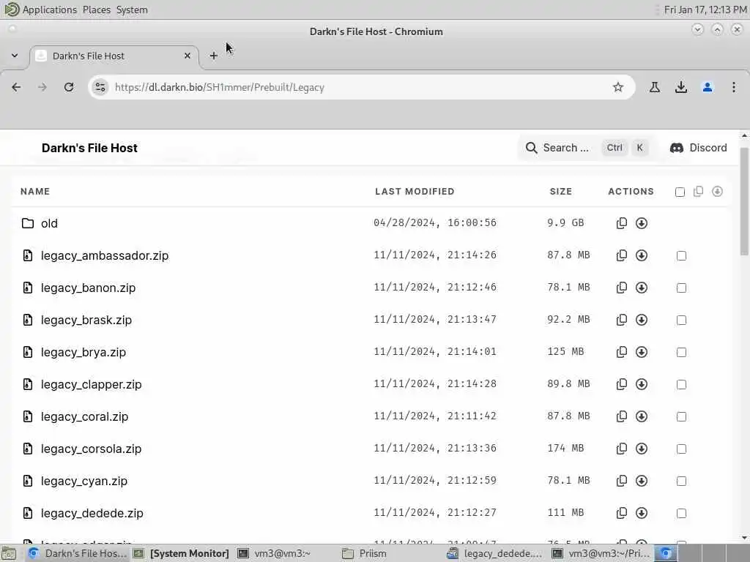Download legacy_brask.zip
This screenshot has width=750, height=562.
642,320
